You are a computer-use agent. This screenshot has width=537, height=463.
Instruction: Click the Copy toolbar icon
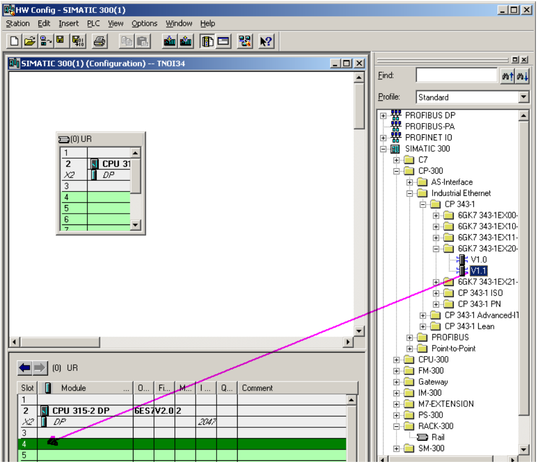coord(126,41)
